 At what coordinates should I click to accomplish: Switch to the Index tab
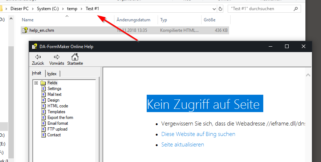[x=52, y=74]
